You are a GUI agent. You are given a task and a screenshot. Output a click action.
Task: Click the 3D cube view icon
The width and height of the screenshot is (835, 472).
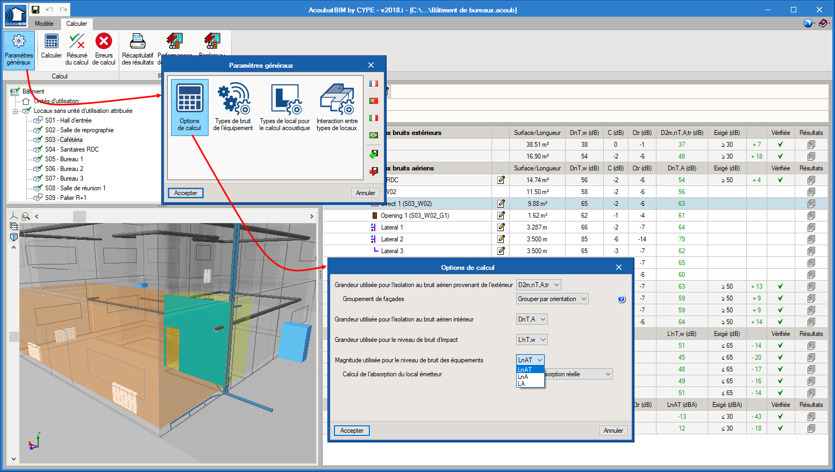14,237
